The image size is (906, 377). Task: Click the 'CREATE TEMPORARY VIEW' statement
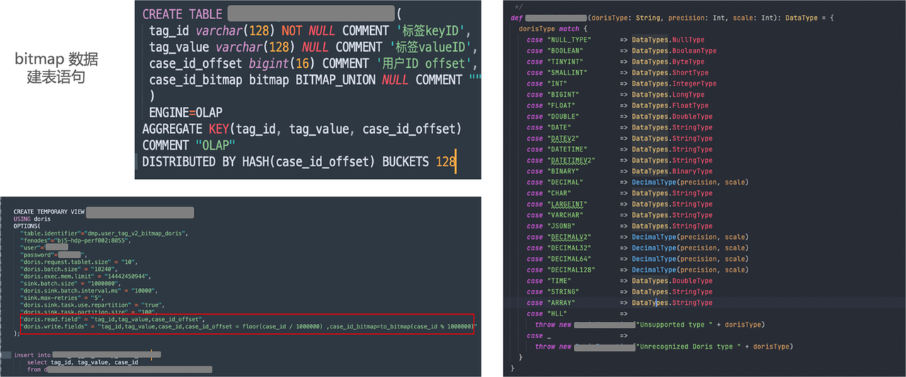(x=103, y=212)
